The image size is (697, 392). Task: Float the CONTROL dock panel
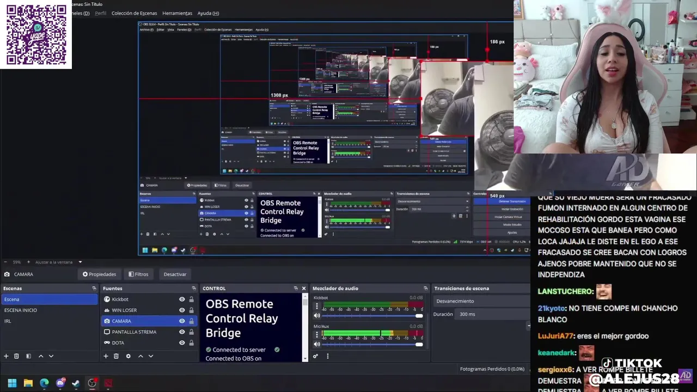296,289
